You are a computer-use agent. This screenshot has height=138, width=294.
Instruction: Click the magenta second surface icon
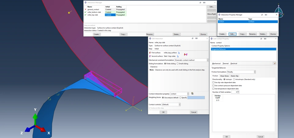(150, 56)
